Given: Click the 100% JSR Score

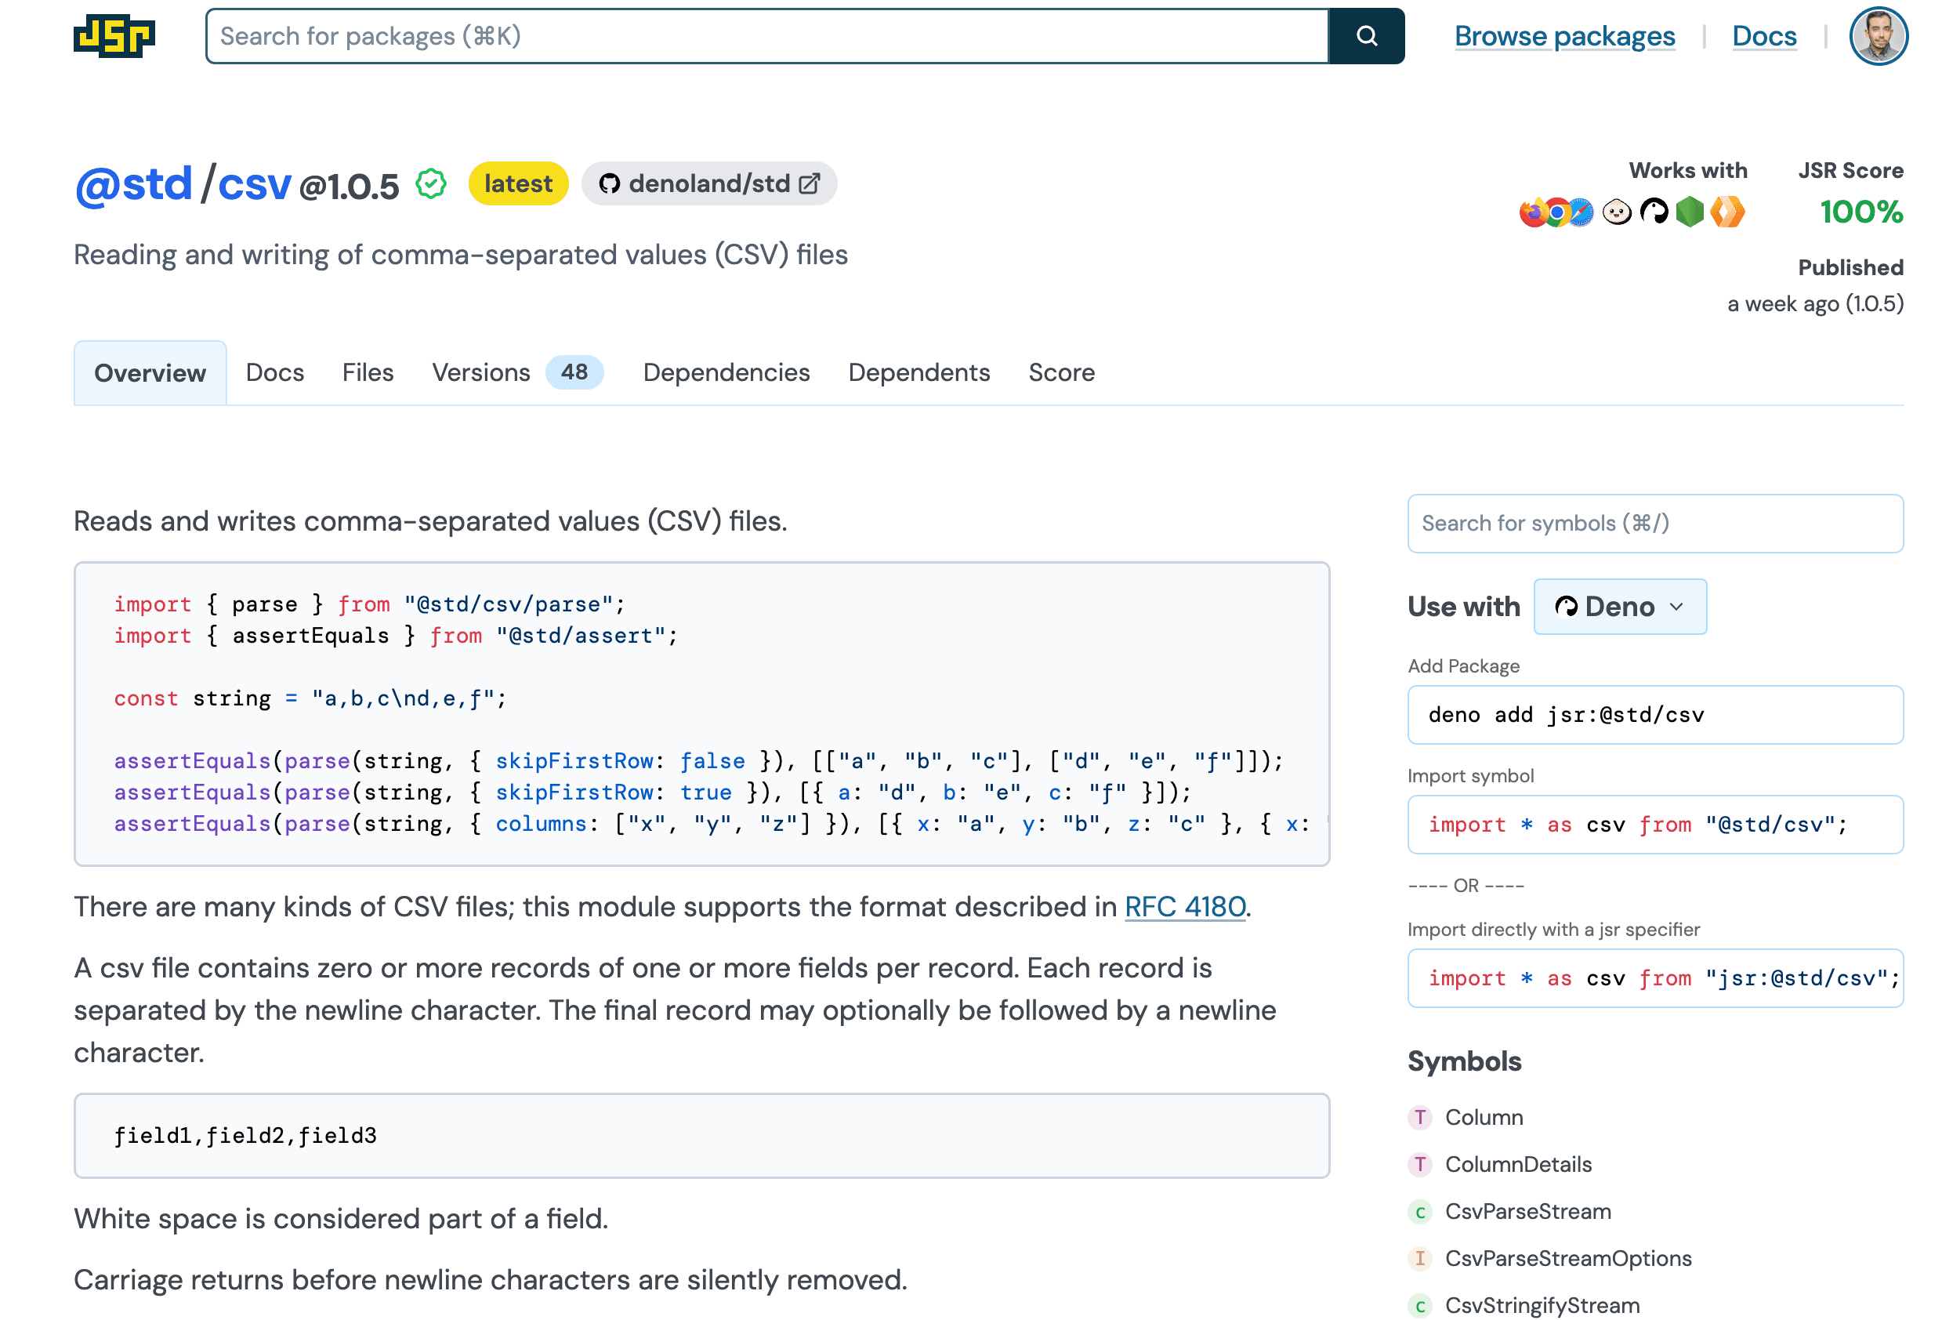Looking at the screenshot, I should tap(1861, 212).
